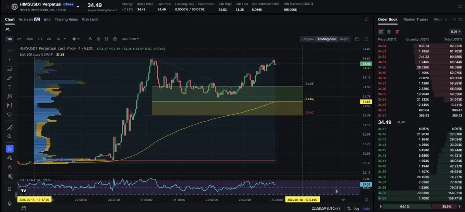
Task: Select the 1H timeframe
Action: tap(40, 39)
